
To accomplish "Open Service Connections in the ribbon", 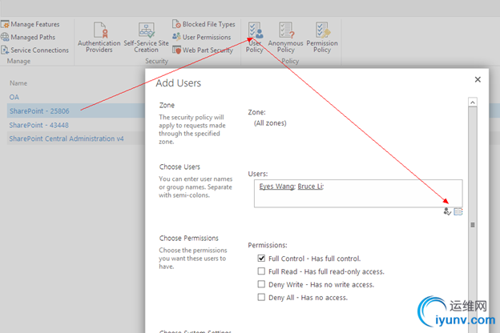I will [34, 50].
